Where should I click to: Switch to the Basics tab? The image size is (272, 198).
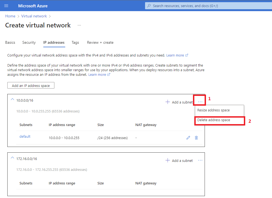point(10,42)
